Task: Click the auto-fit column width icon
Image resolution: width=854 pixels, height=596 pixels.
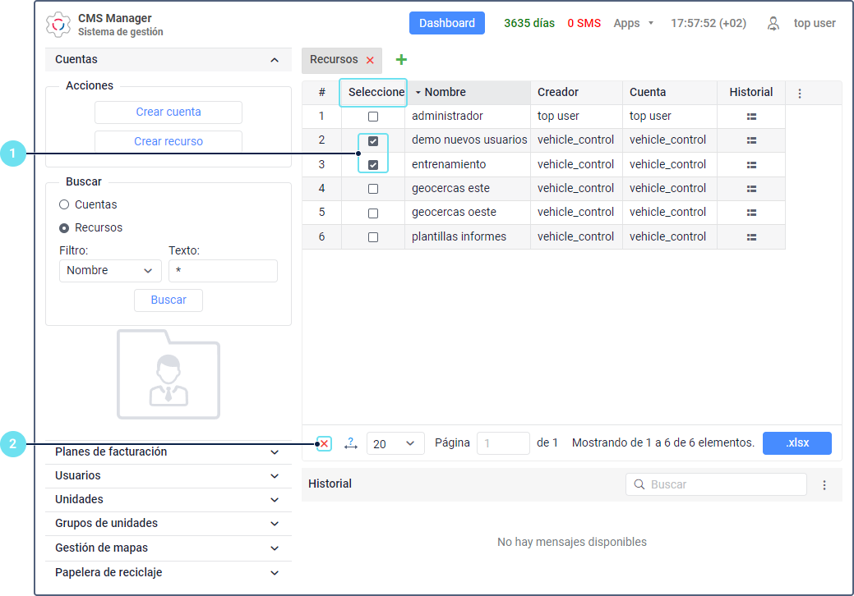Action: pyautogui.click(x=351, y=444)
